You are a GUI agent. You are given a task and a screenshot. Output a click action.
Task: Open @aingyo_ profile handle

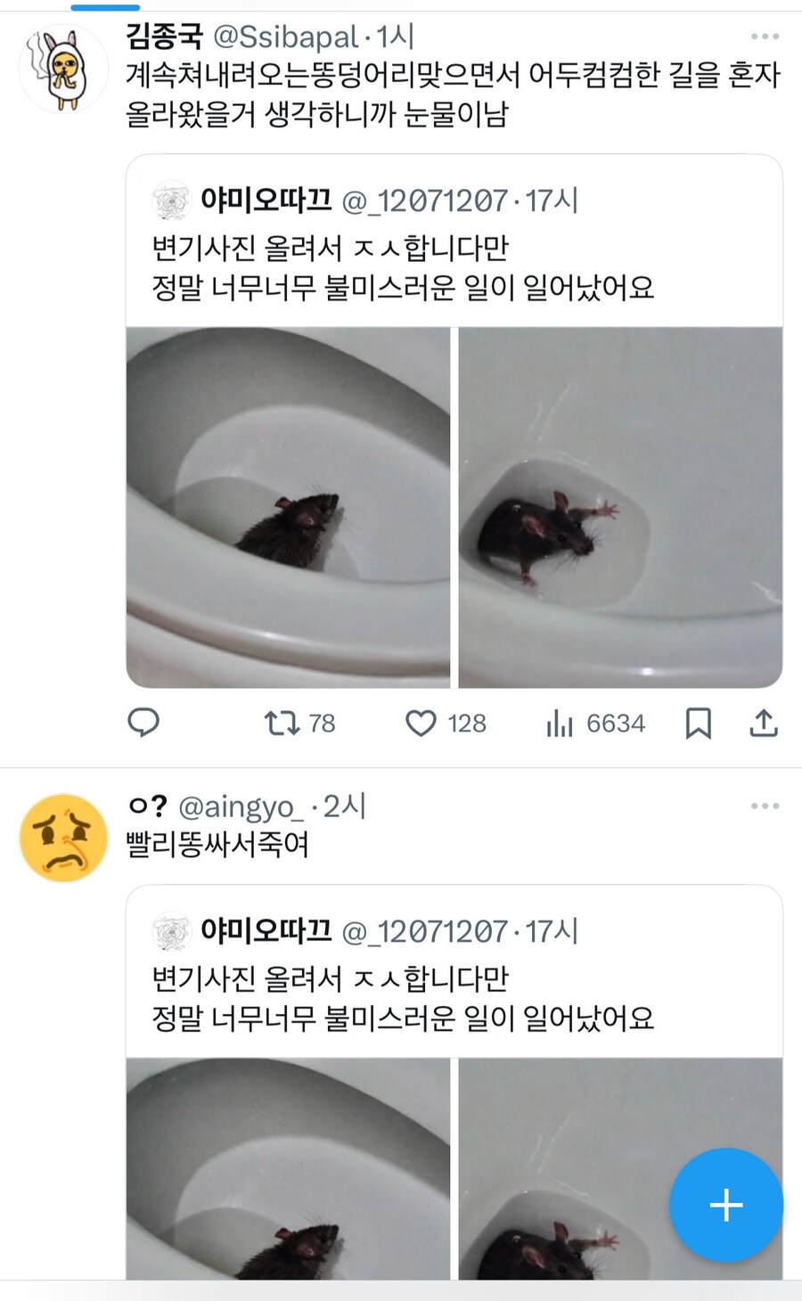coord(241,806)
